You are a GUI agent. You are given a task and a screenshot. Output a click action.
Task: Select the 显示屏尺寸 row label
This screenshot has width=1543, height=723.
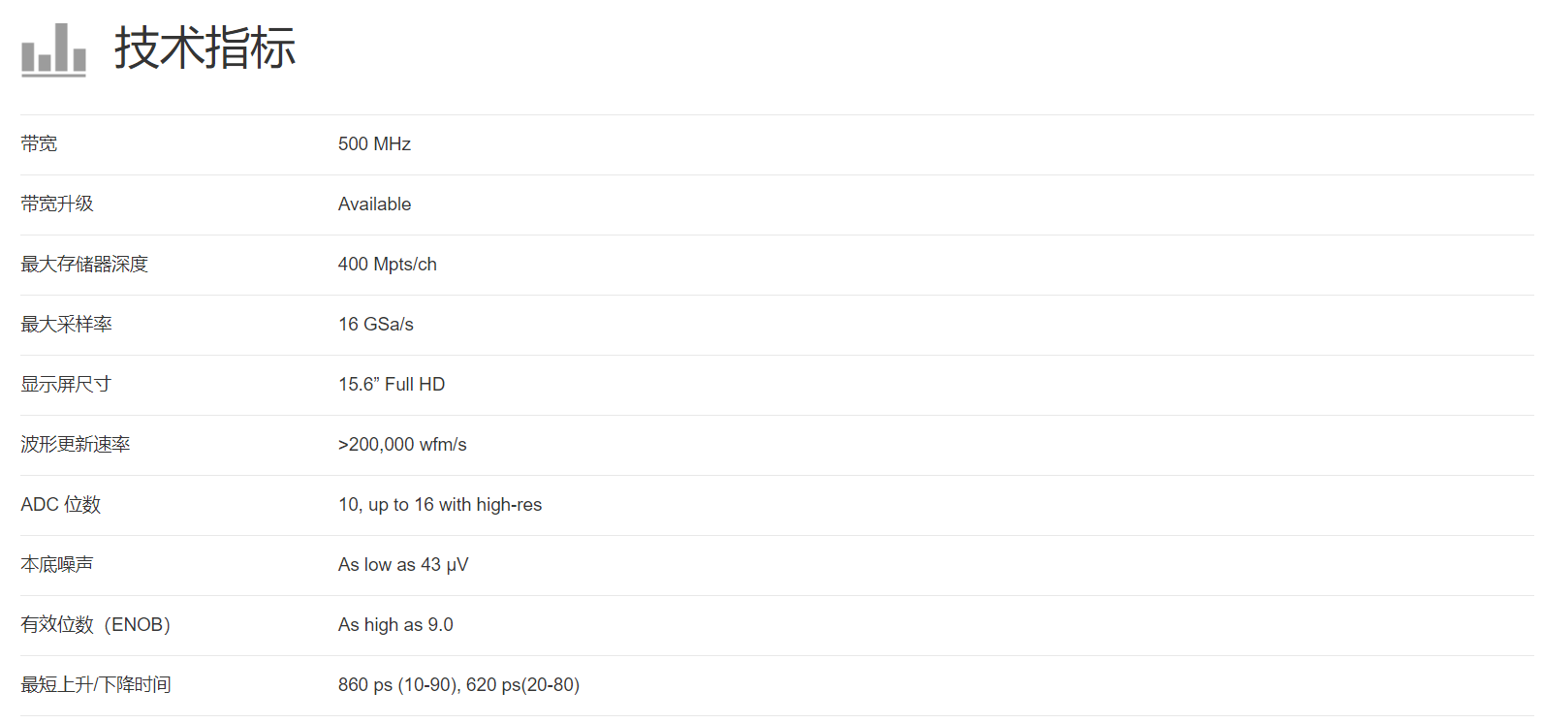click(66, 385)
